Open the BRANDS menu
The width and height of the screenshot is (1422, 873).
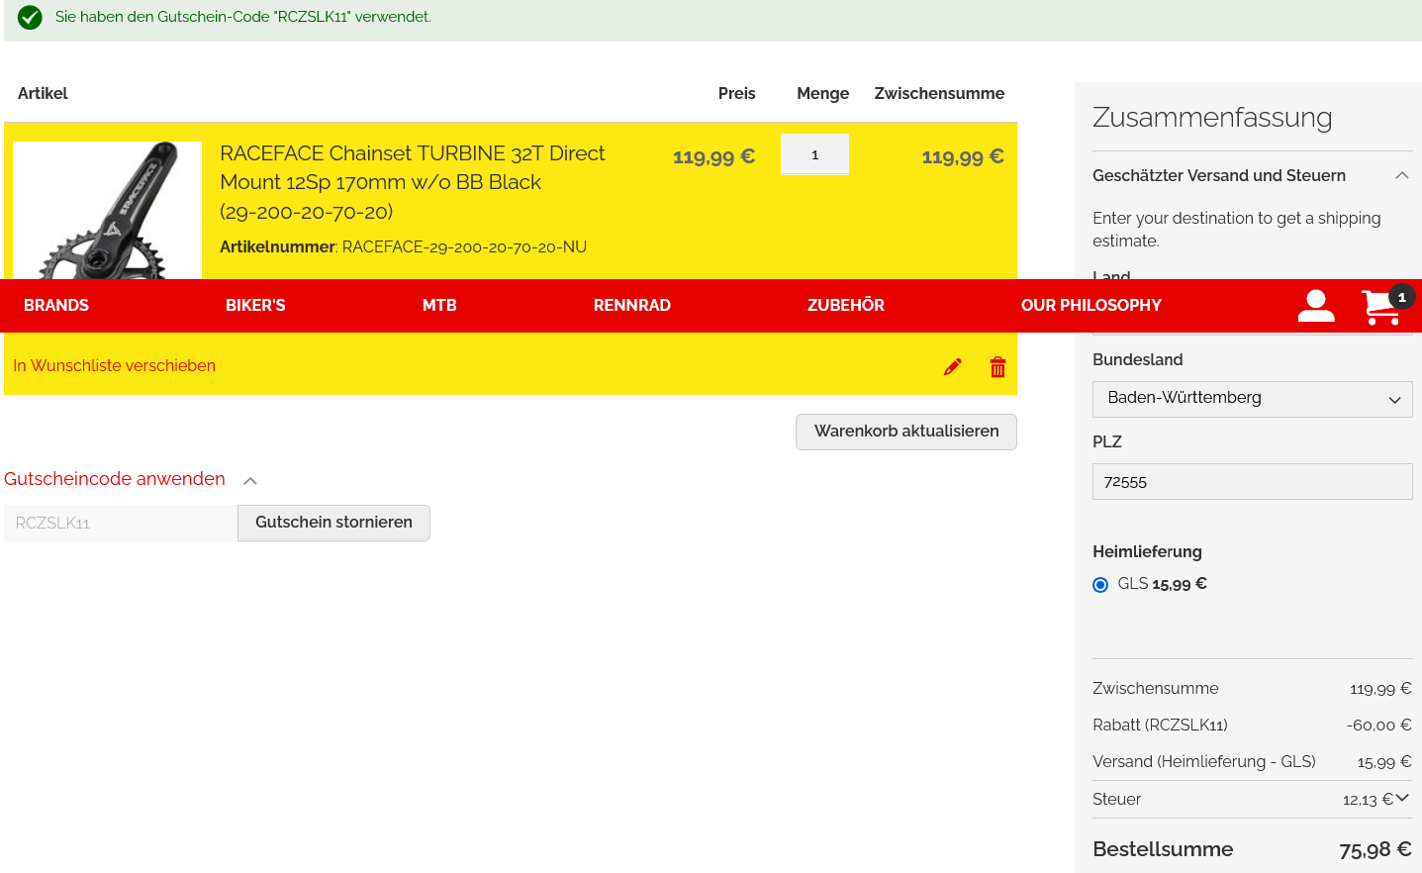point(56,306)
